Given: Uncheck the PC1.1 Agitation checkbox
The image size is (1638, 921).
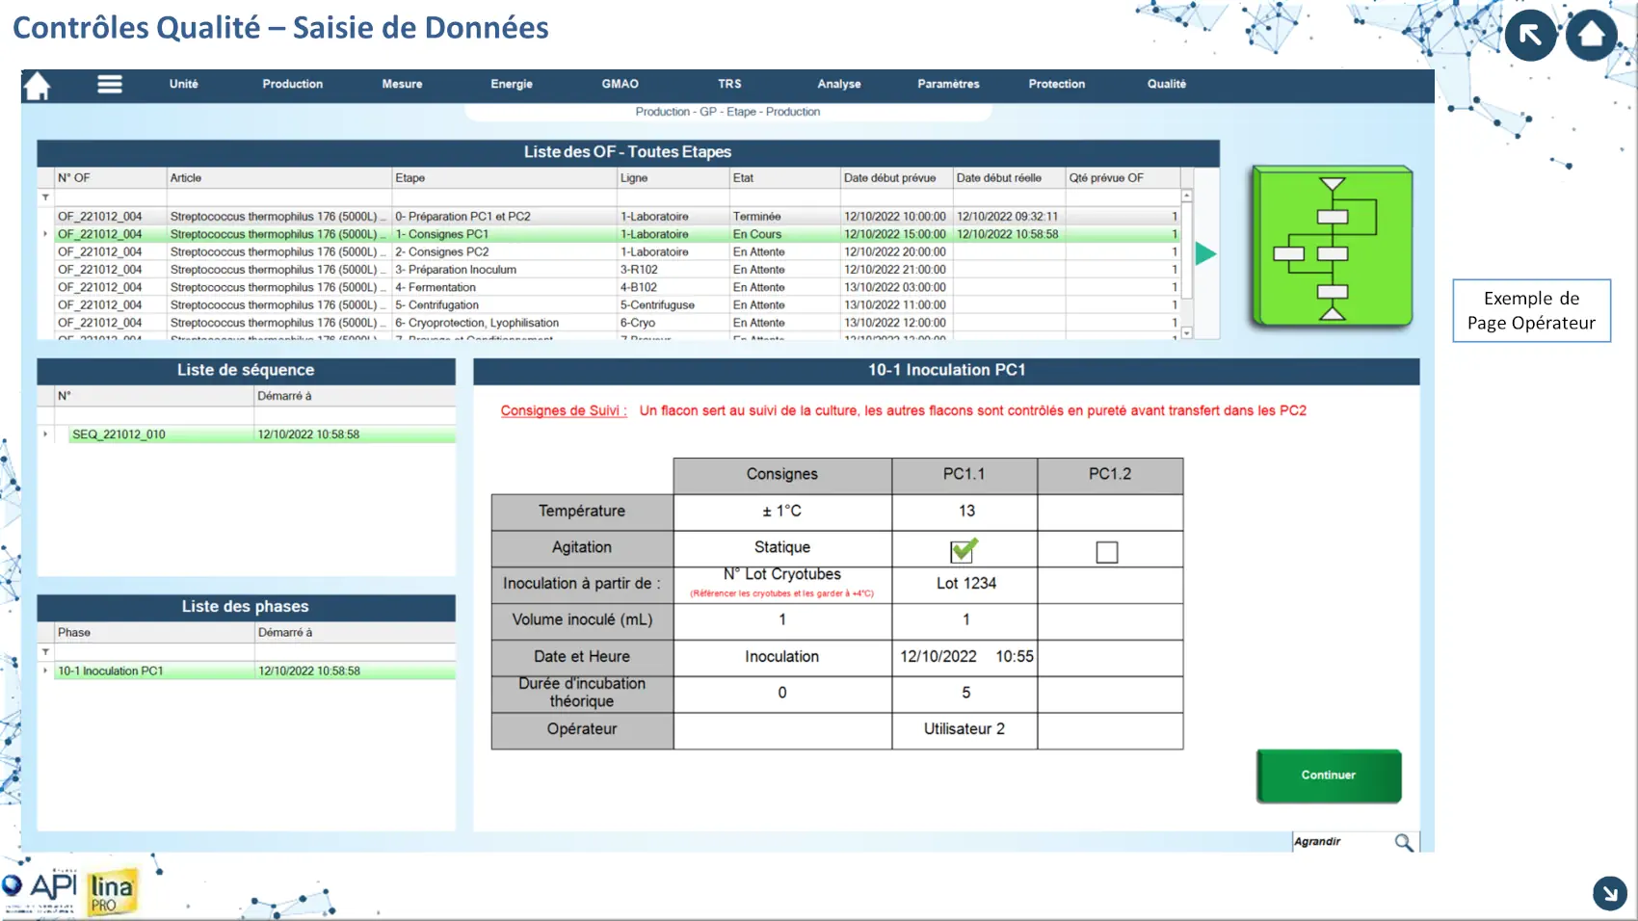Looking at the screenshot, I should 963,551.
